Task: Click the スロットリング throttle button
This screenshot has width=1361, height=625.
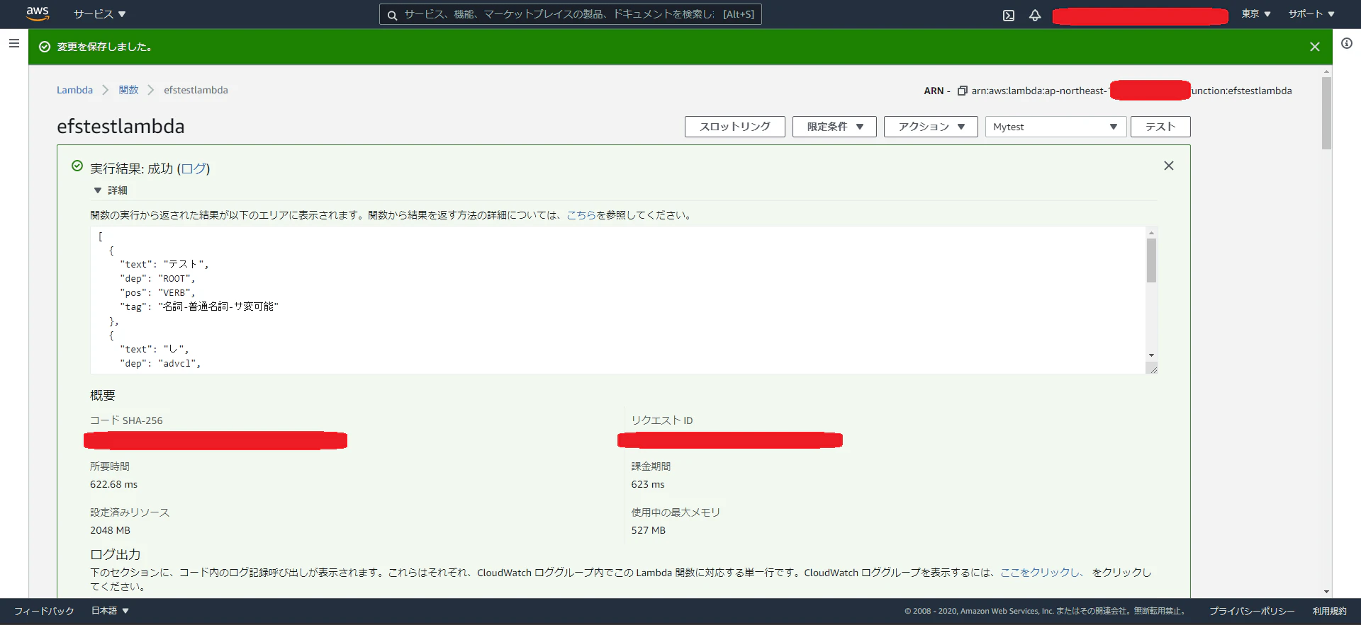Action: (x=734, y=127)
